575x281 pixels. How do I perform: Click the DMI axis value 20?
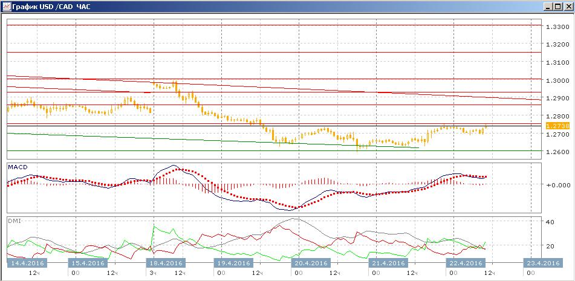tap(550, 246)
